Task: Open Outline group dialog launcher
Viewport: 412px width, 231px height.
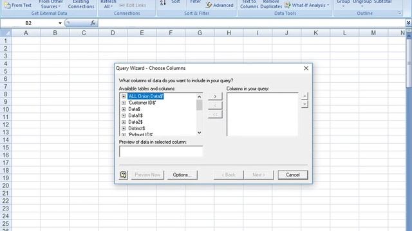Action: pos(399,13)
